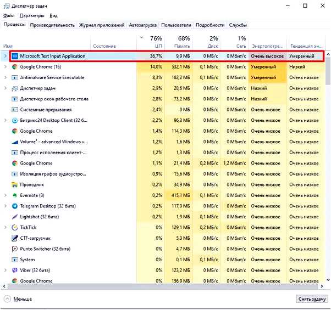This screenshot has width=331, height=310.
Task: Expand Microsoft Text Input Application row
Action: pos(5,56)
